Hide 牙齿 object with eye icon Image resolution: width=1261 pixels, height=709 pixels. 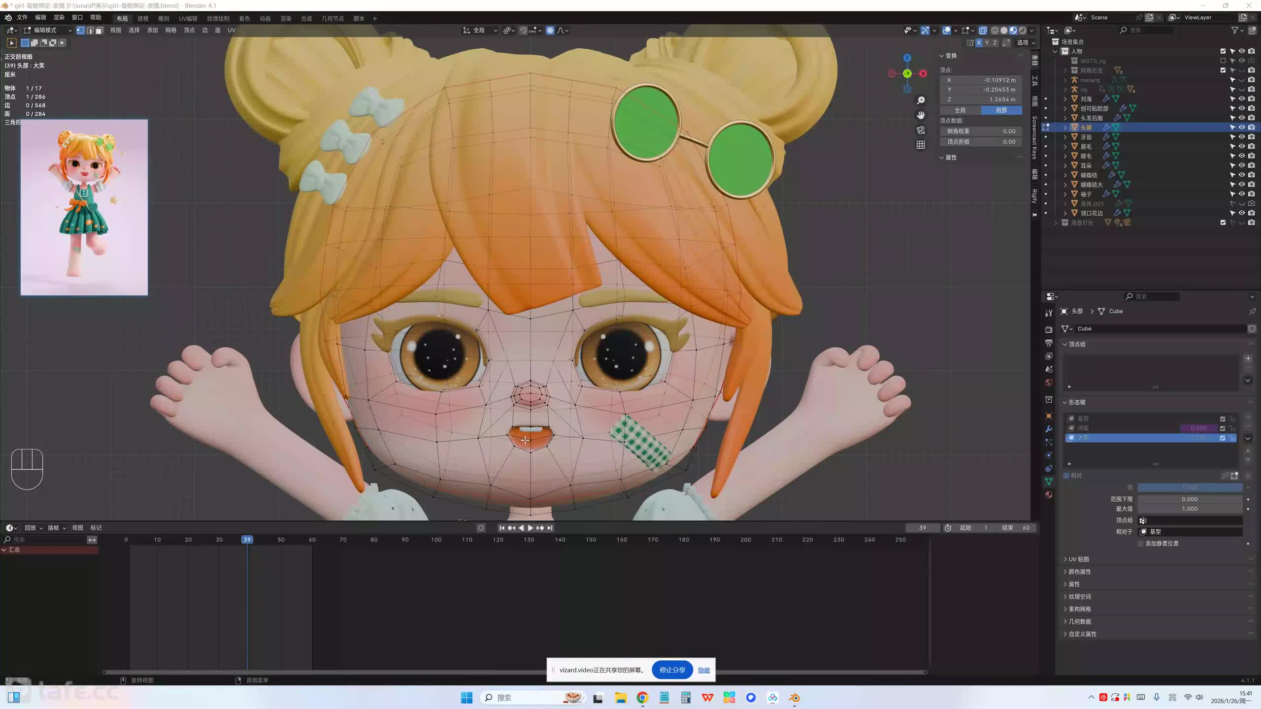(x=1242, y=137)
